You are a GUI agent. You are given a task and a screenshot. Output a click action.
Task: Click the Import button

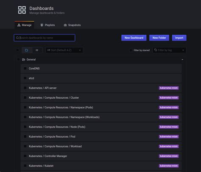[179, 38]
